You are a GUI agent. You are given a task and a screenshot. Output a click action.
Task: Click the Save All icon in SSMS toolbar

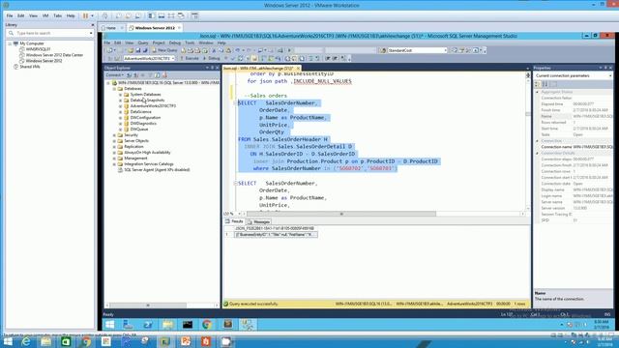click(x=145, y=50)
